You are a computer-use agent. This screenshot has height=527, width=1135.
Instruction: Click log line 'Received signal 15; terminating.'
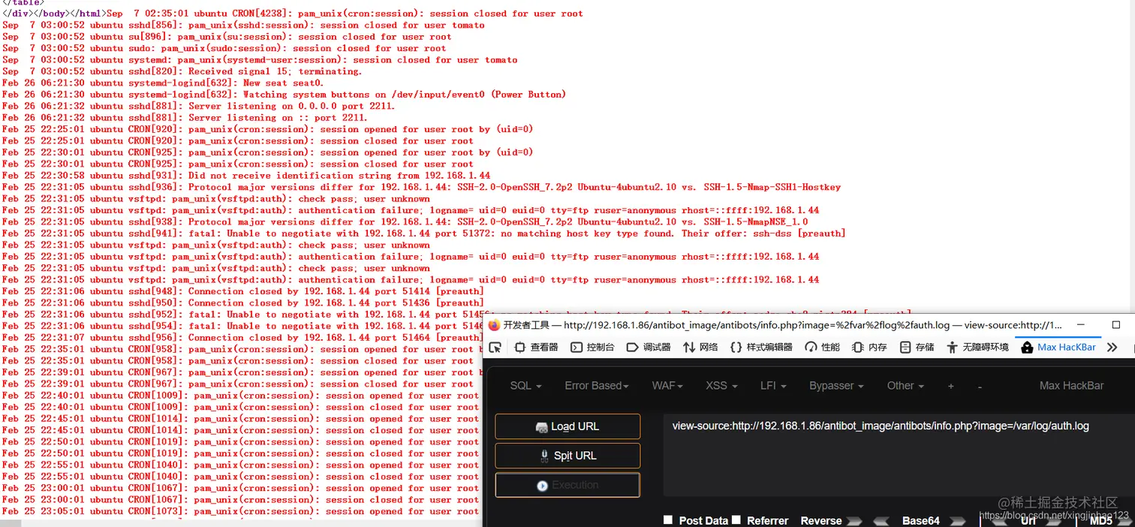tap(182, 71)
